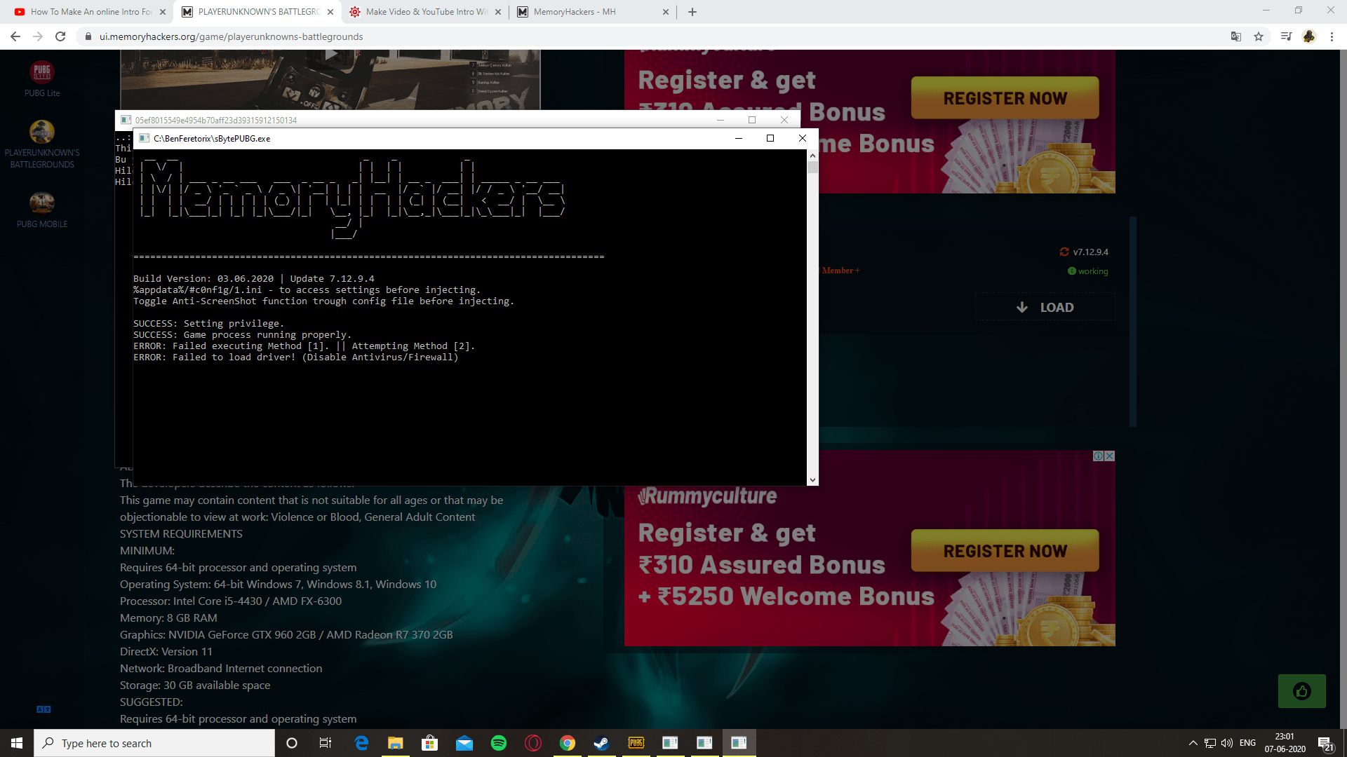
Task: Open Microsoft Store from taskbar
Action: pyautogui.click(x=430, y=743)
